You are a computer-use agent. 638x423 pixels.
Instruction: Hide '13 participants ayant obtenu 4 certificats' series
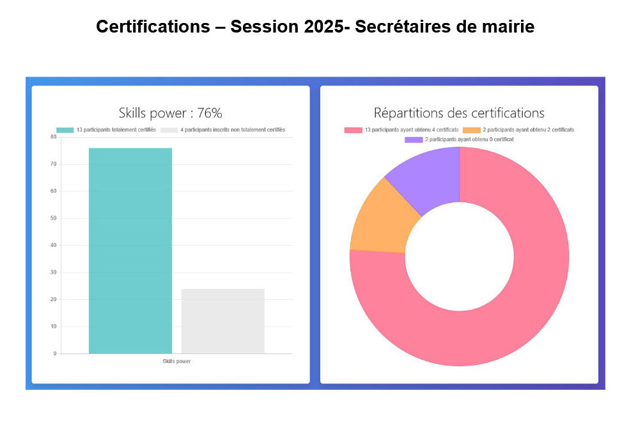point(411,130)
